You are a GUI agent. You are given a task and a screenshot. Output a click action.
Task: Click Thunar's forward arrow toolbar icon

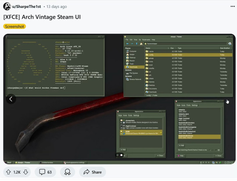[132, 44]
